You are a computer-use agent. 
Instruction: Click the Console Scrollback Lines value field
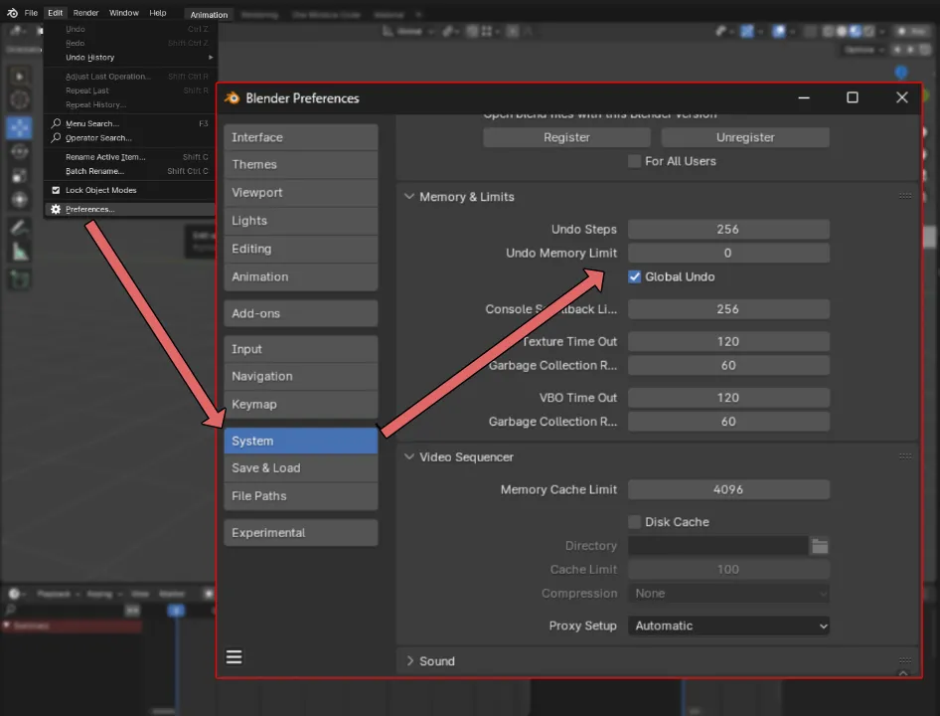(728, 309)
